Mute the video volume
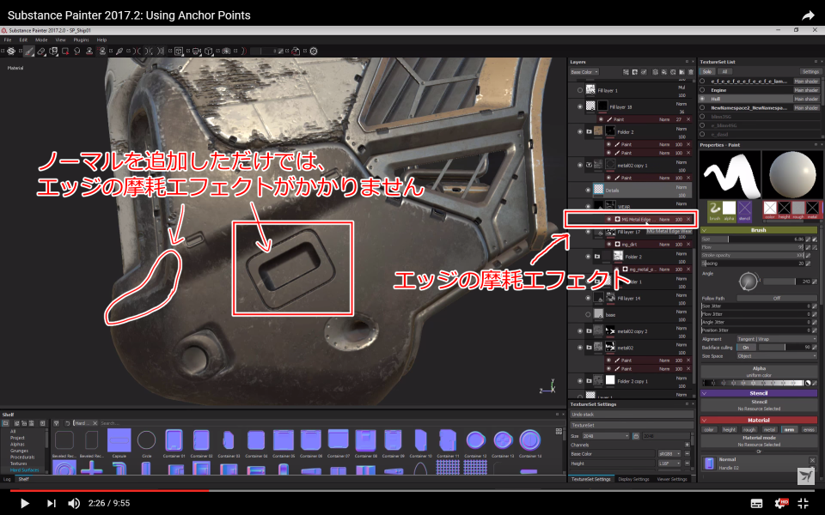 [x=74, y=503]
